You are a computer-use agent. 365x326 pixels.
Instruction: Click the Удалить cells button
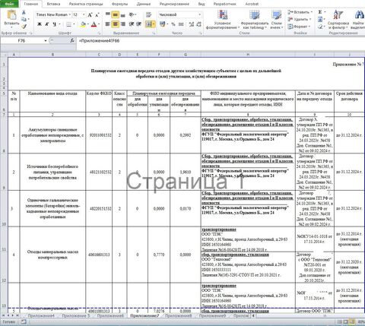300,19
